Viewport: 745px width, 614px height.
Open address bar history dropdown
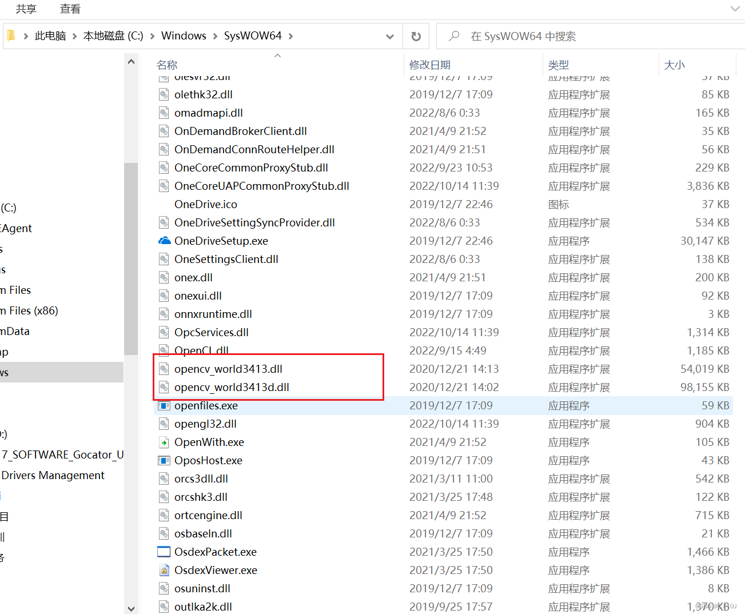point(390,36)
